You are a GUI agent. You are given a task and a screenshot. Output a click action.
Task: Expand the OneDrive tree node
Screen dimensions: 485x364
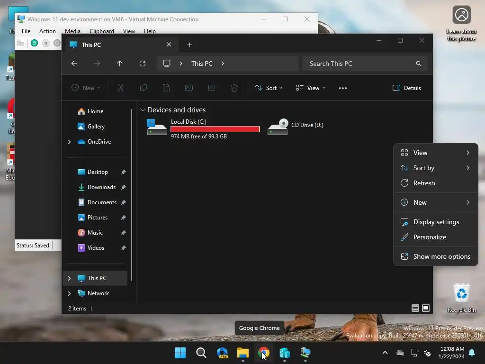[69, 142]
